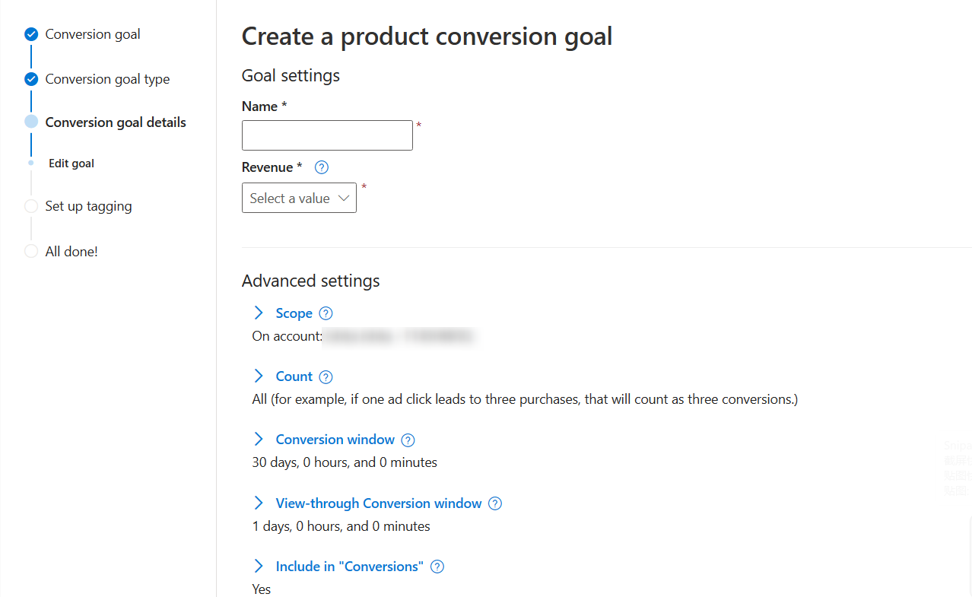Open help icon for Include in "Conversions"
This screenshot has width=972, height=597.
pos(437,567)
